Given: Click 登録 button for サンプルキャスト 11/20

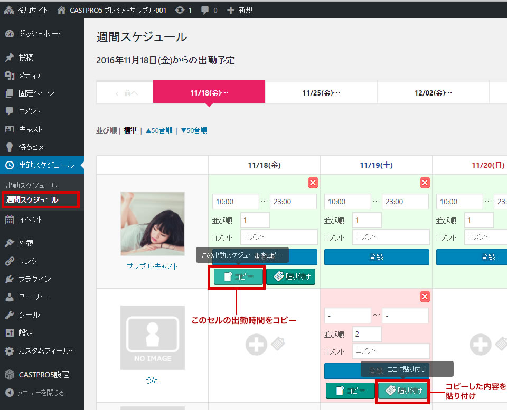Looking at the screenshot, I should (x=472, y=257).
